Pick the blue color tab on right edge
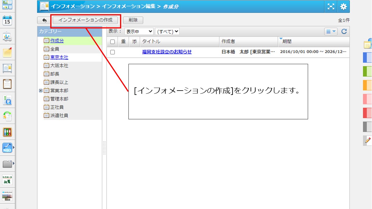 (x=367, y=57)
